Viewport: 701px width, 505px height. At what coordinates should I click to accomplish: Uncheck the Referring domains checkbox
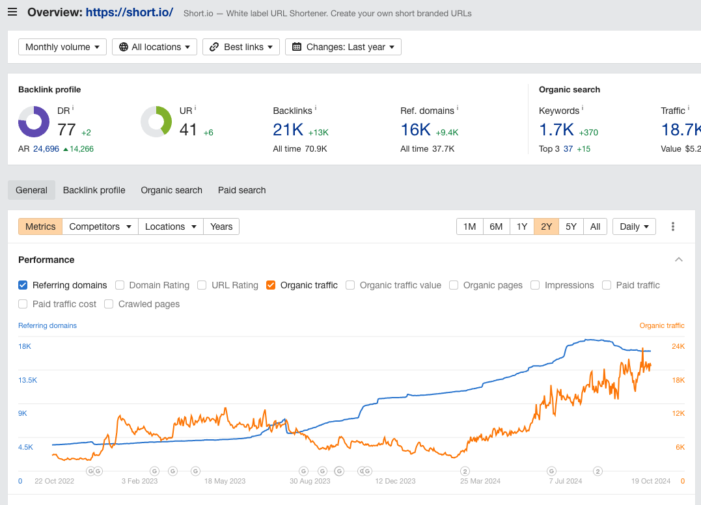click(23, 285)
